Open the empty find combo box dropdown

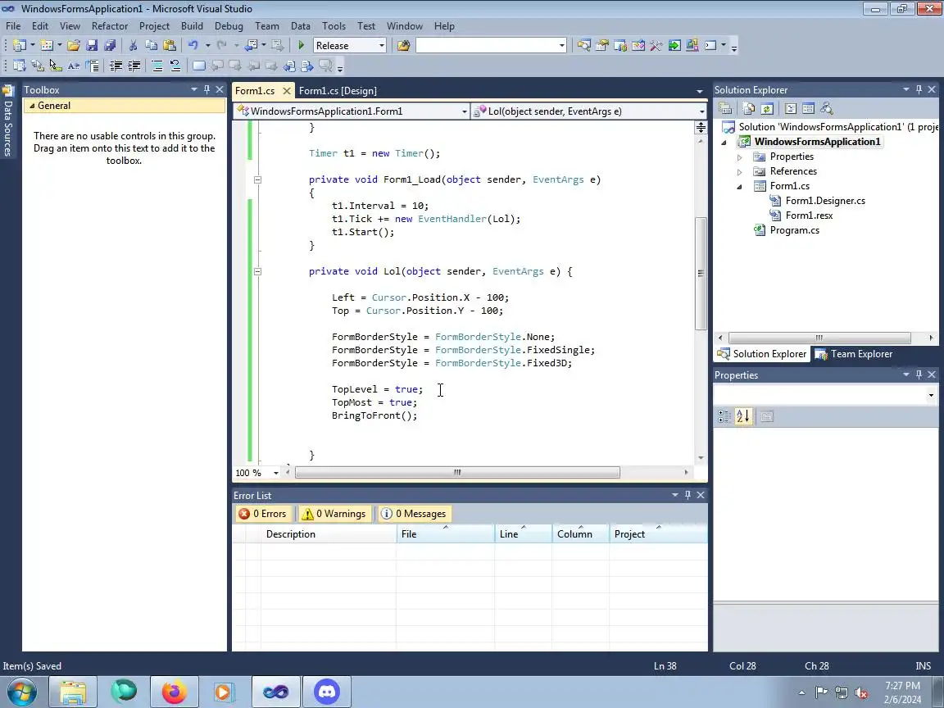point(561,46)
